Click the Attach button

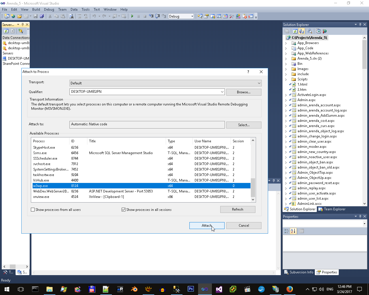[x=207, y=226]
